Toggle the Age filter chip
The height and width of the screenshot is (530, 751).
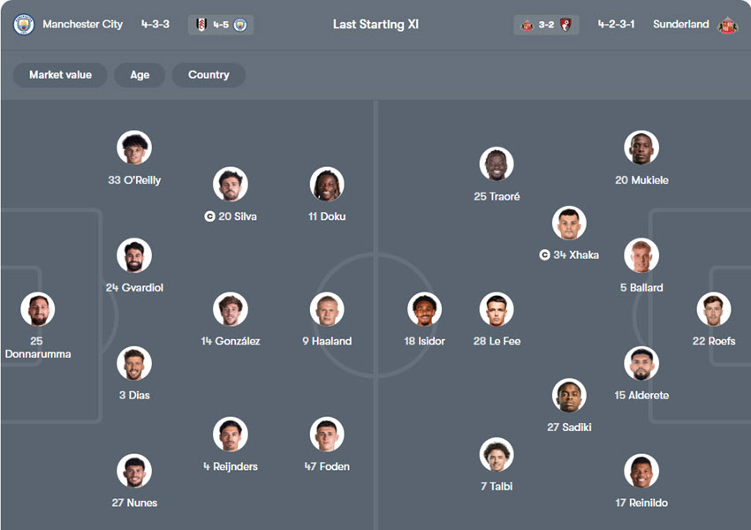[140, 75]
